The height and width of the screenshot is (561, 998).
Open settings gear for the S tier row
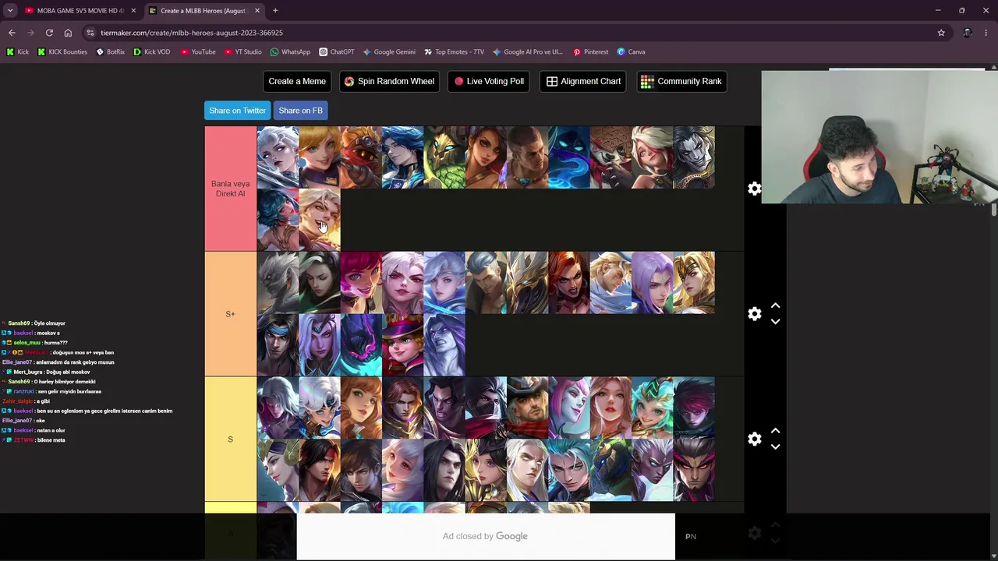(754, 439)
